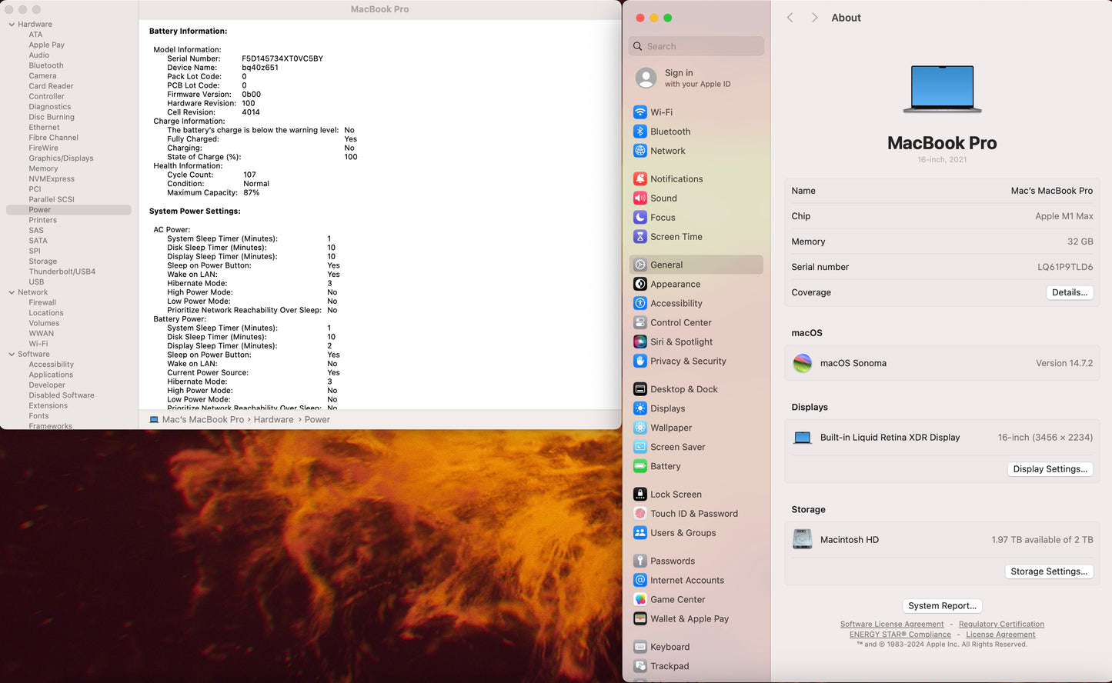Collapse the Network section in sidebar
The width and height of the screenshot is (1112, 683).
[x=12, y=292]
